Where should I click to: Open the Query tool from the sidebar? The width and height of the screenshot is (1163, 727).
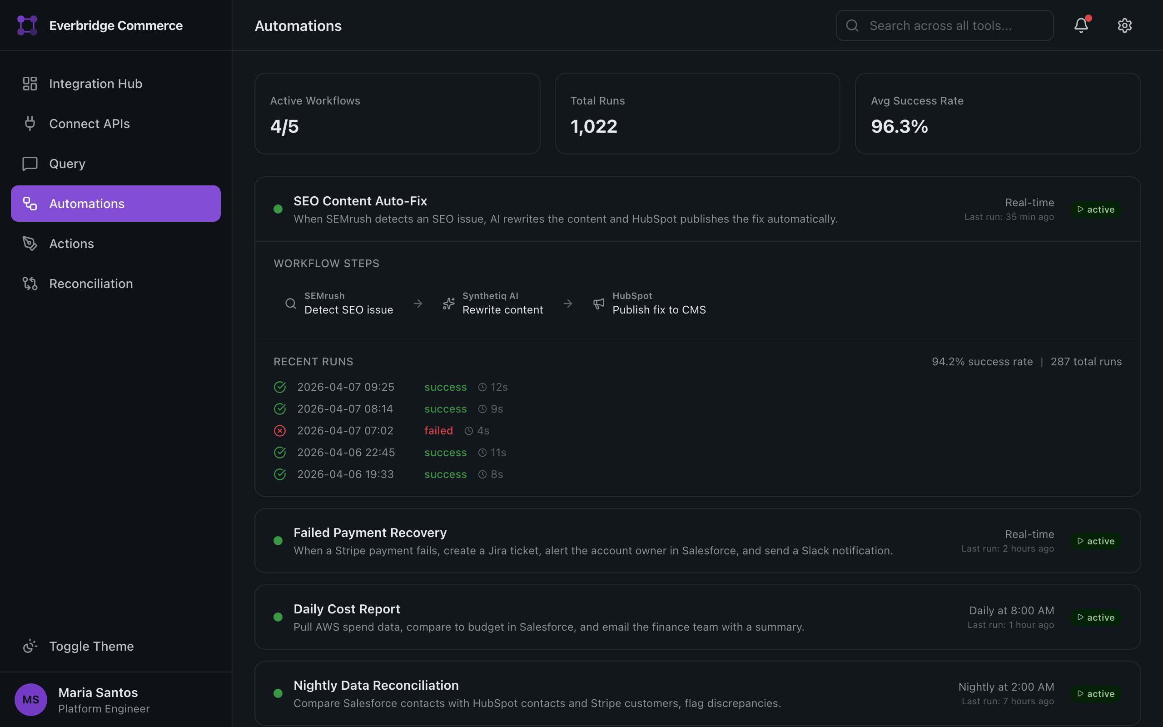tap(67, 164)
